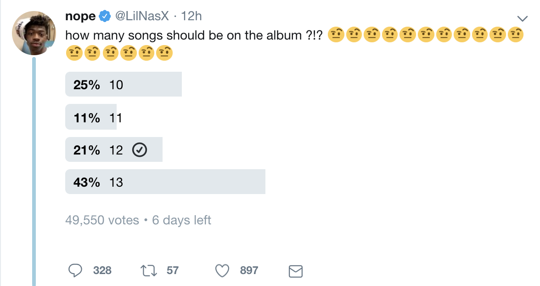The image size is (540, 286).
Task: Click the first raised-eyebrow emoji
Action: click(335, 35)
